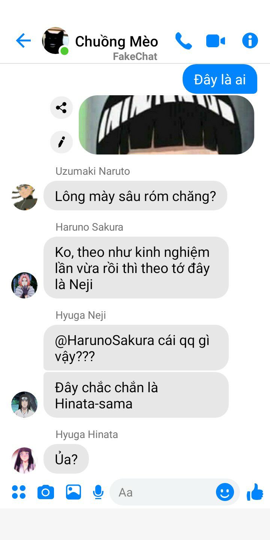Share the sent image
The height and width of the screenshot is (540, 270).
pos(61,108)
